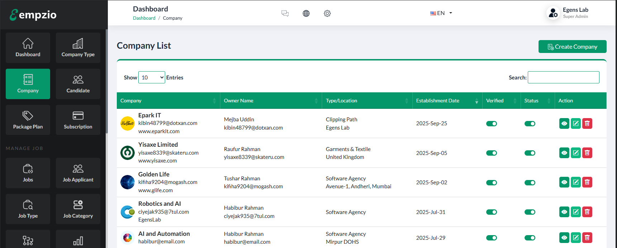
Task: Go to Candidate section in sidebar
Action: (x=78, y=84)
